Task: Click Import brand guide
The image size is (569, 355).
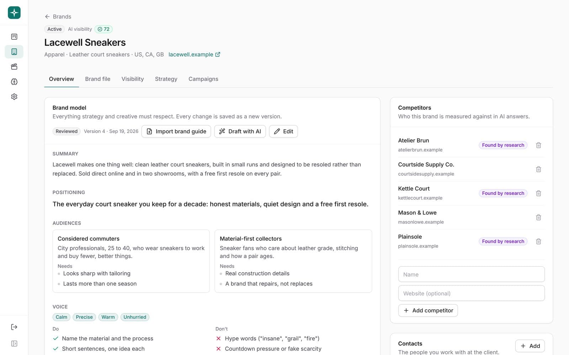Action: click(176, 131)
